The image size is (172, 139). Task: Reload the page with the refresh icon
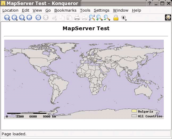(x=38, y=18)
